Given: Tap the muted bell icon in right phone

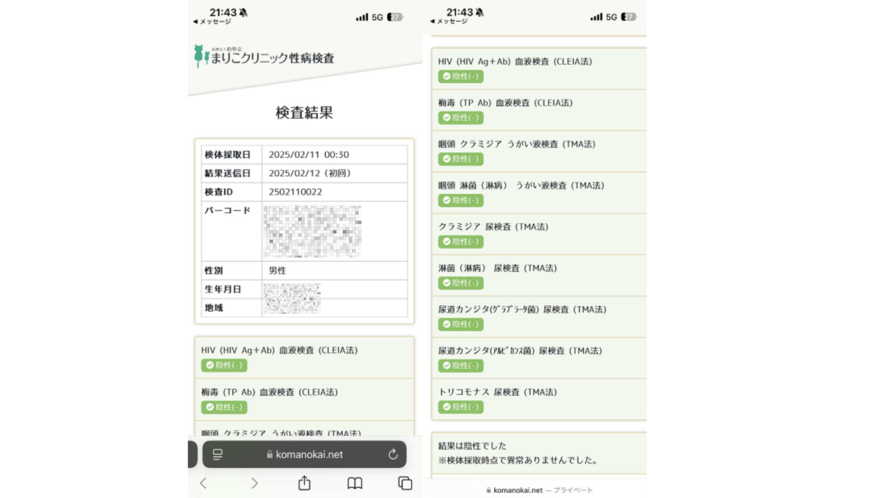Looking at the screenshot, I should (x=480, y=12).
